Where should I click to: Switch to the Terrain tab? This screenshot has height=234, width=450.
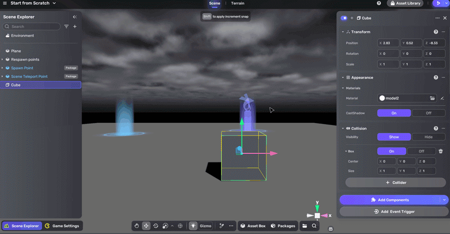point(237,3)
